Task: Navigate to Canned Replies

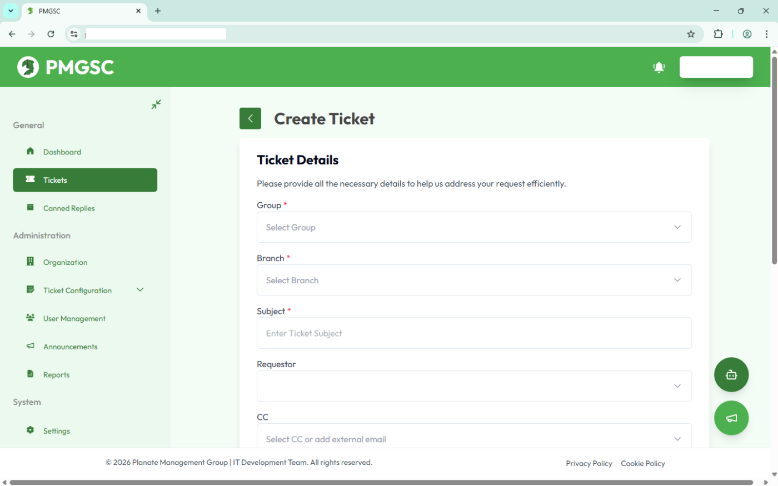Action: click(69, 208)
